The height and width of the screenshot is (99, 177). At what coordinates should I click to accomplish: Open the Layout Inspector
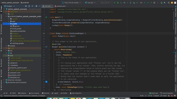point(166,93)
